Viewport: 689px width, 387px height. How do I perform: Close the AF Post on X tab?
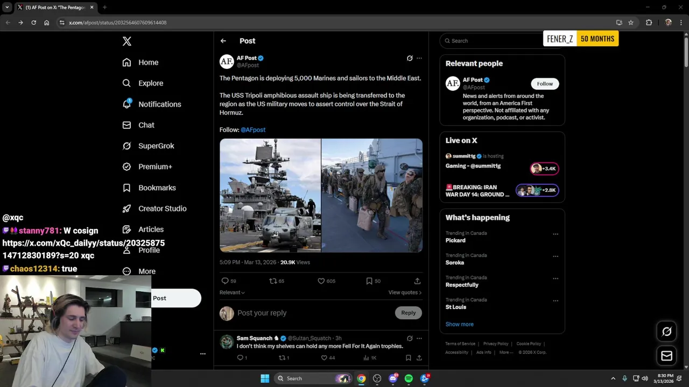point(92,8)
